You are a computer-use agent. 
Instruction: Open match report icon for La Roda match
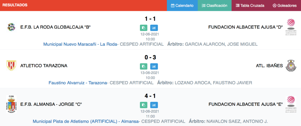pyautogui.click(x=143, y=28)
